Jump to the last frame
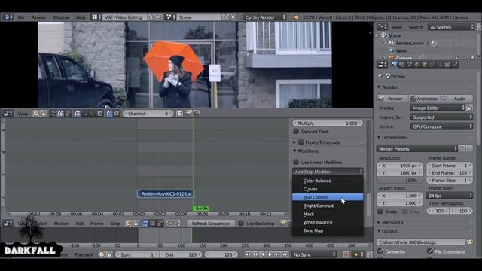This screenshot has height=271, width=482. pyautogui.click(x=285, y=254)
